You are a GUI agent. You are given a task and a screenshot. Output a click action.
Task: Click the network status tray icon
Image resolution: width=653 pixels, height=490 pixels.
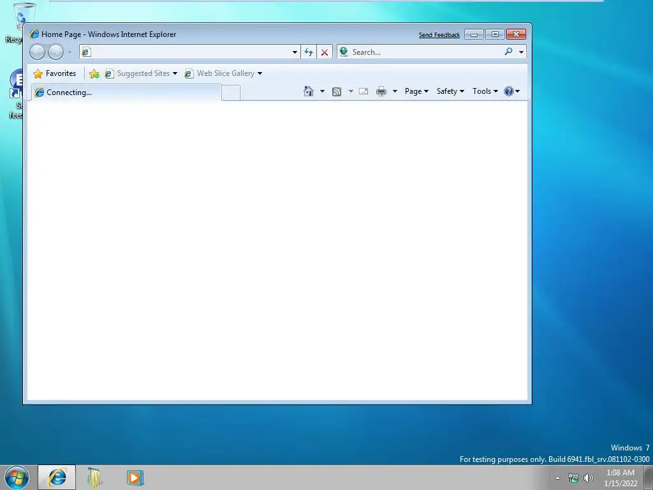point(573,478)
